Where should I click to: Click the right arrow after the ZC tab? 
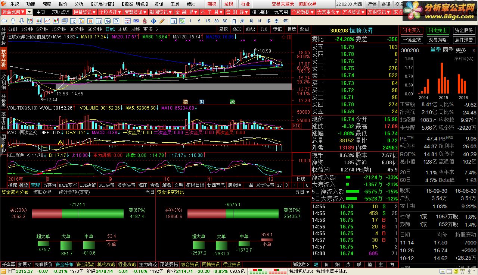tap(287, 185)
